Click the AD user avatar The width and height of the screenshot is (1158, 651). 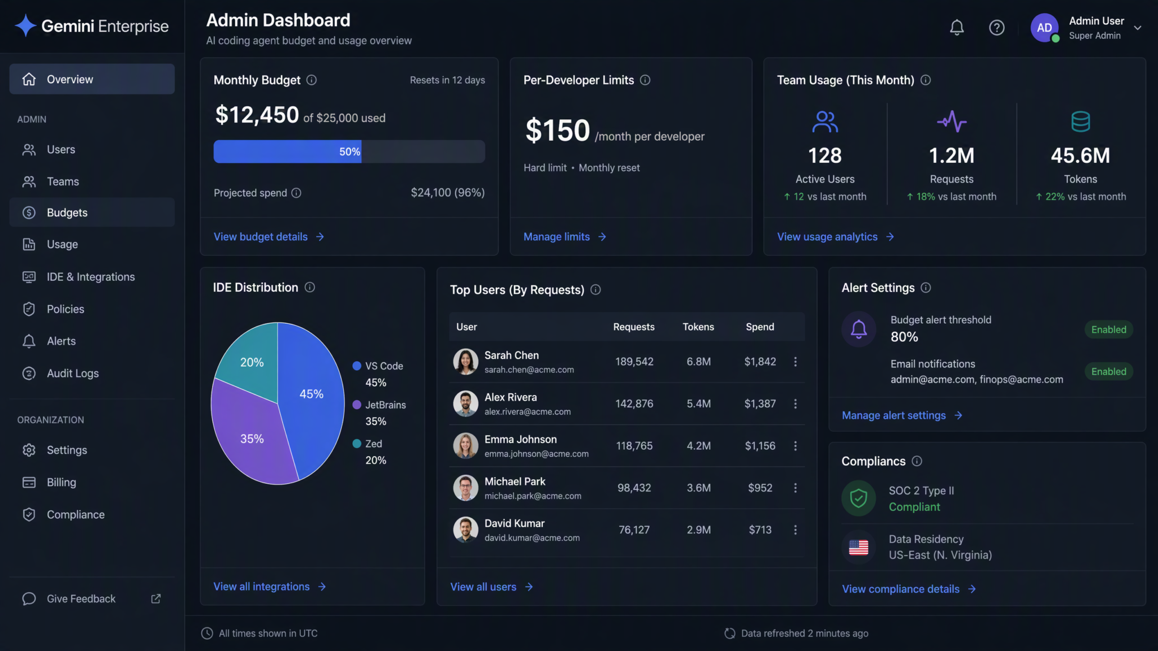pos(1044,28)
